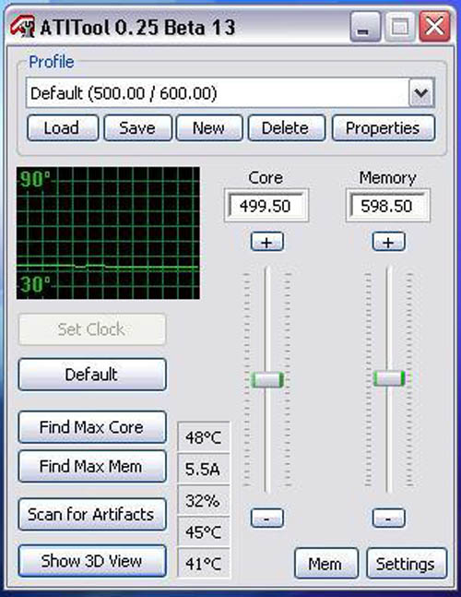The image size is (461, 597).
Task: Click the Memory clock value field
Action: coord(387,206)
